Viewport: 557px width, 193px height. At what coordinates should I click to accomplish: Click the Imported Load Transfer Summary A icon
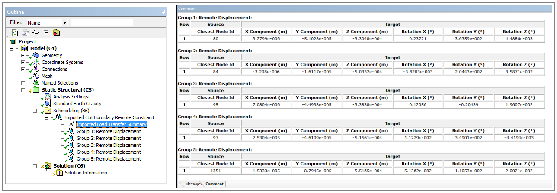(x=71, y=124)
